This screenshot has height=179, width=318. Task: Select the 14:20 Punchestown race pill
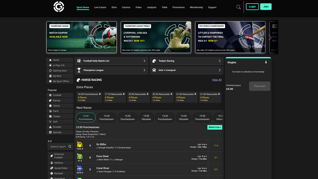(x=106, y=117)
